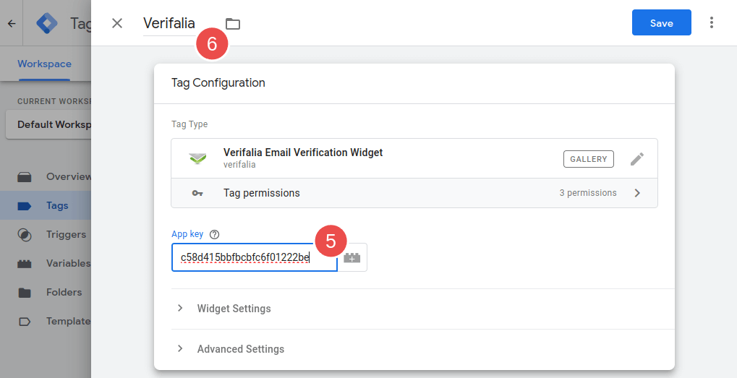Click the key icon beside Tag permissions

(x=197, y=193)
